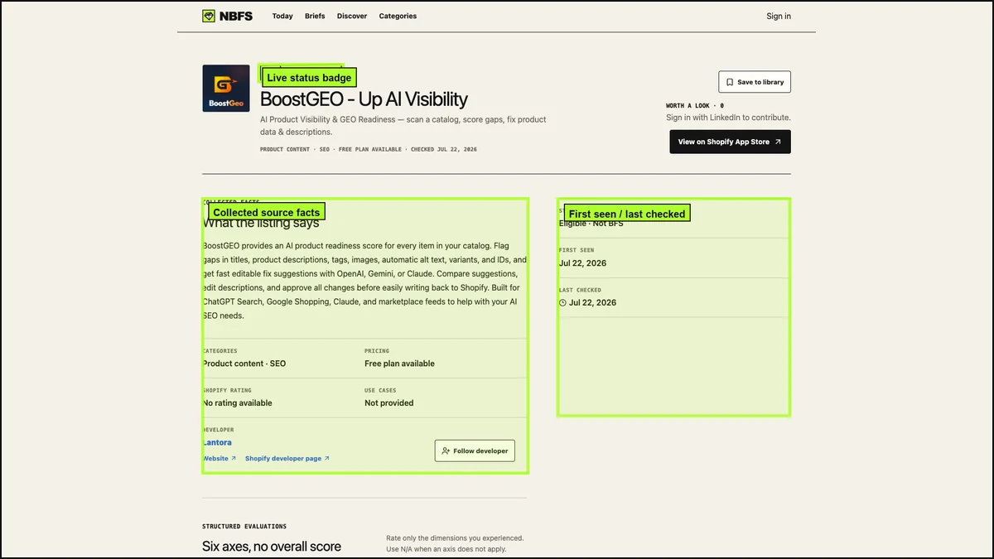Click the clock icon beside Last Checked date
Screen dimensions: 994x559
[x=563, y=303]
